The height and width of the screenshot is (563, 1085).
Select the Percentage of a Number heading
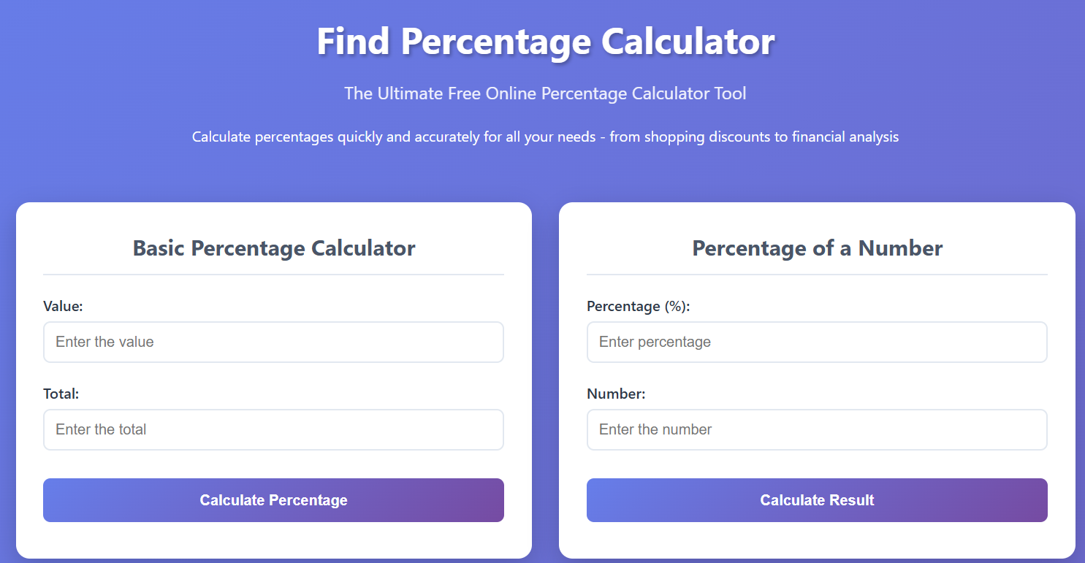[x=818, y=248]
